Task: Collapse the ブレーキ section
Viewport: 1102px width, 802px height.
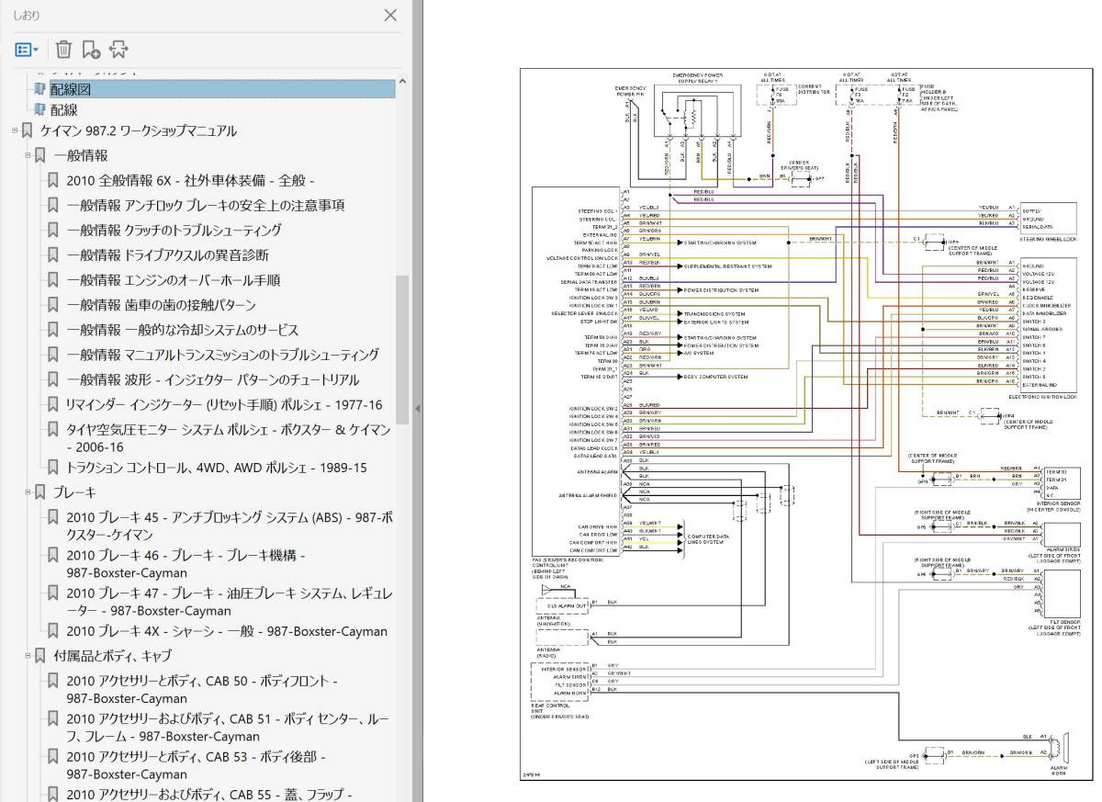Action: coord(28,491)
